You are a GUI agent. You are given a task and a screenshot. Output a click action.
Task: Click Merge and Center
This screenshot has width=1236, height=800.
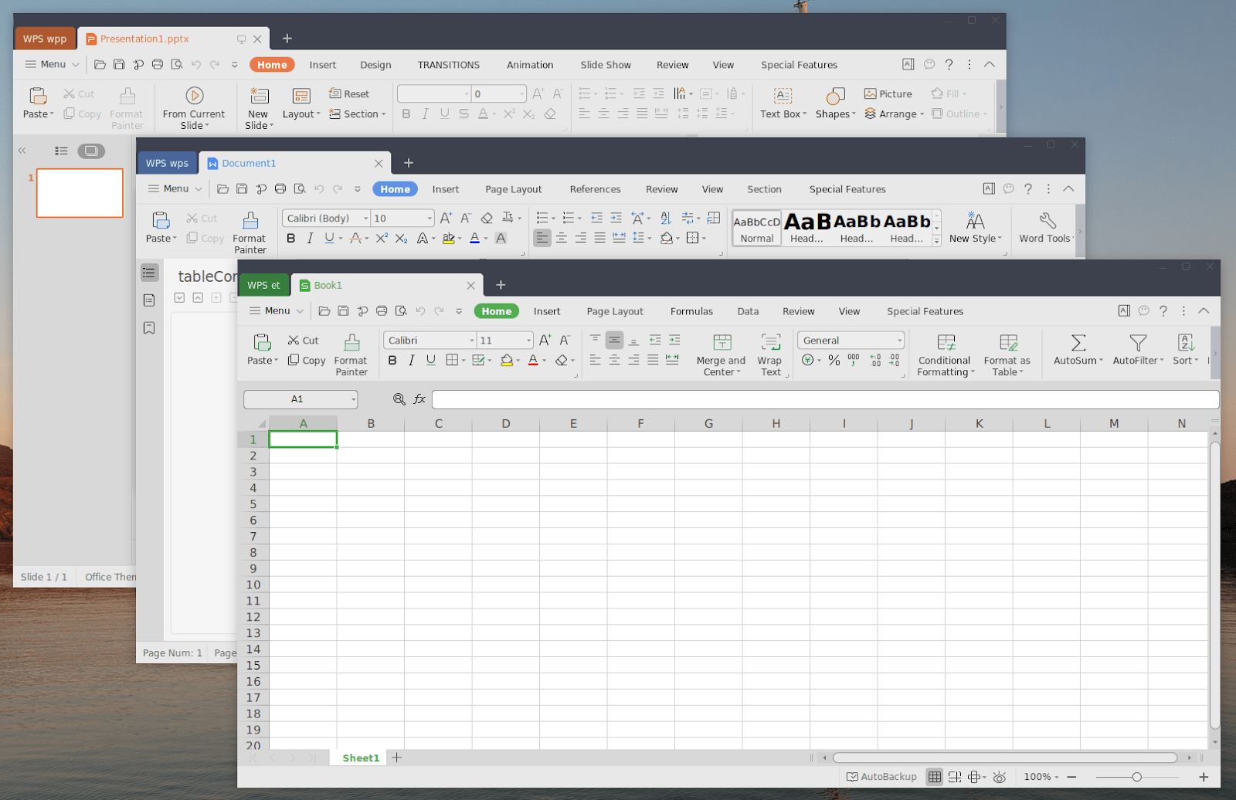[720, 353]
